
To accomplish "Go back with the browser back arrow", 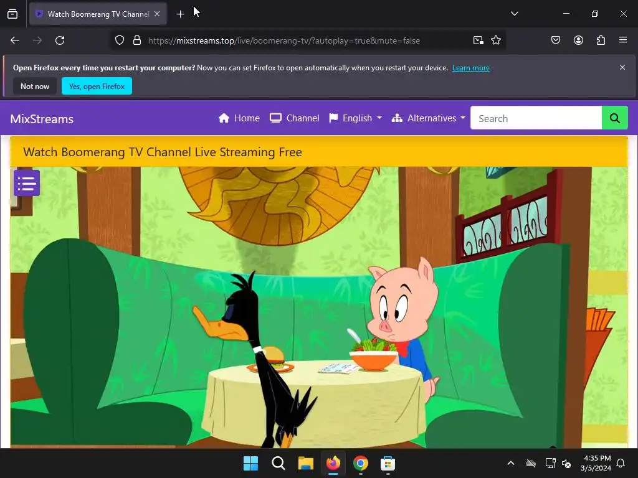I will [15, 40].
